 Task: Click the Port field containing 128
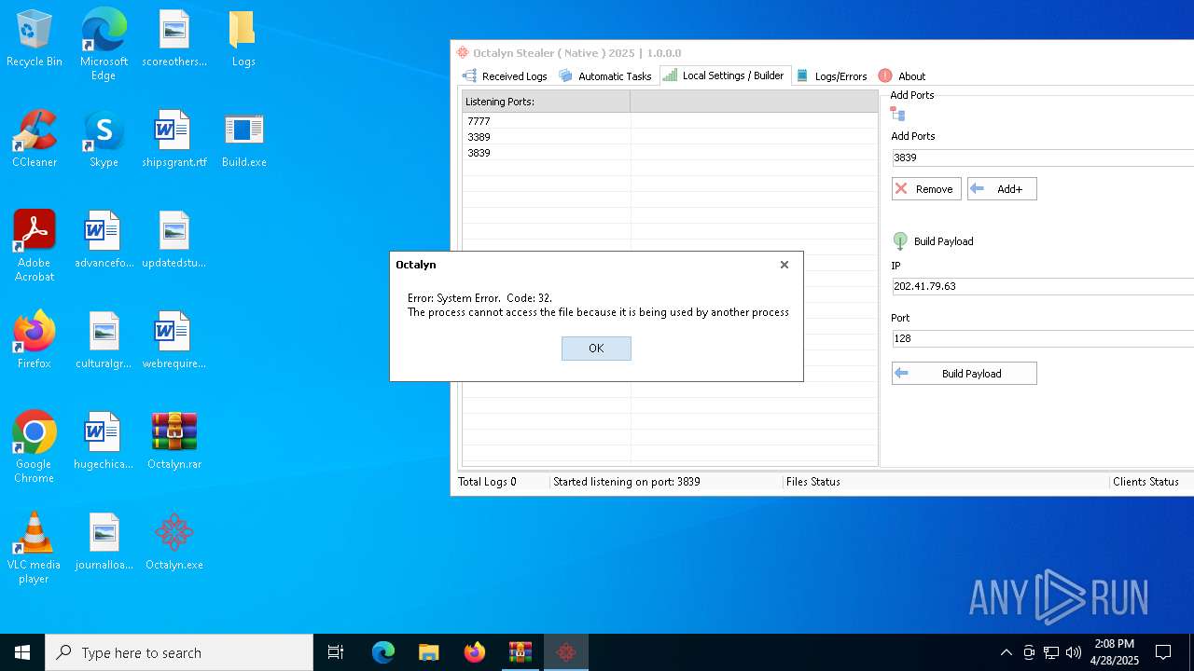click(1042, 338)
